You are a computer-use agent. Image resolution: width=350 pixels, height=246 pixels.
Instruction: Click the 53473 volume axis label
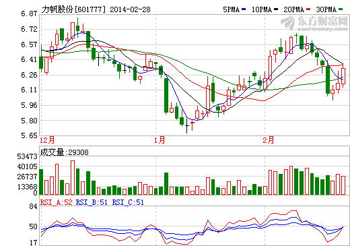(27, 156)
